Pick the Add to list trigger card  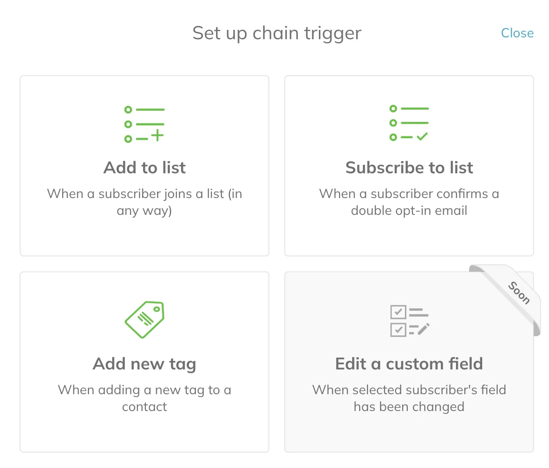(144, 166)
